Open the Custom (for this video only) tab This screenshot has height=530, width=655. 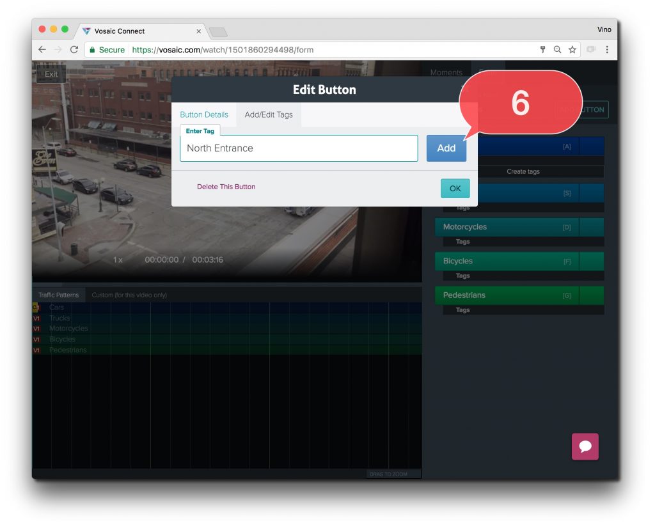(x=129, y=295)
